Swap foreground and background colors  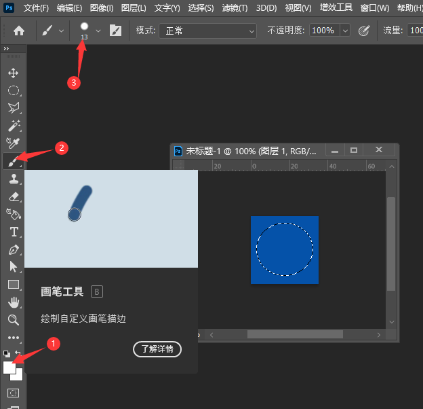coord(18,353)
